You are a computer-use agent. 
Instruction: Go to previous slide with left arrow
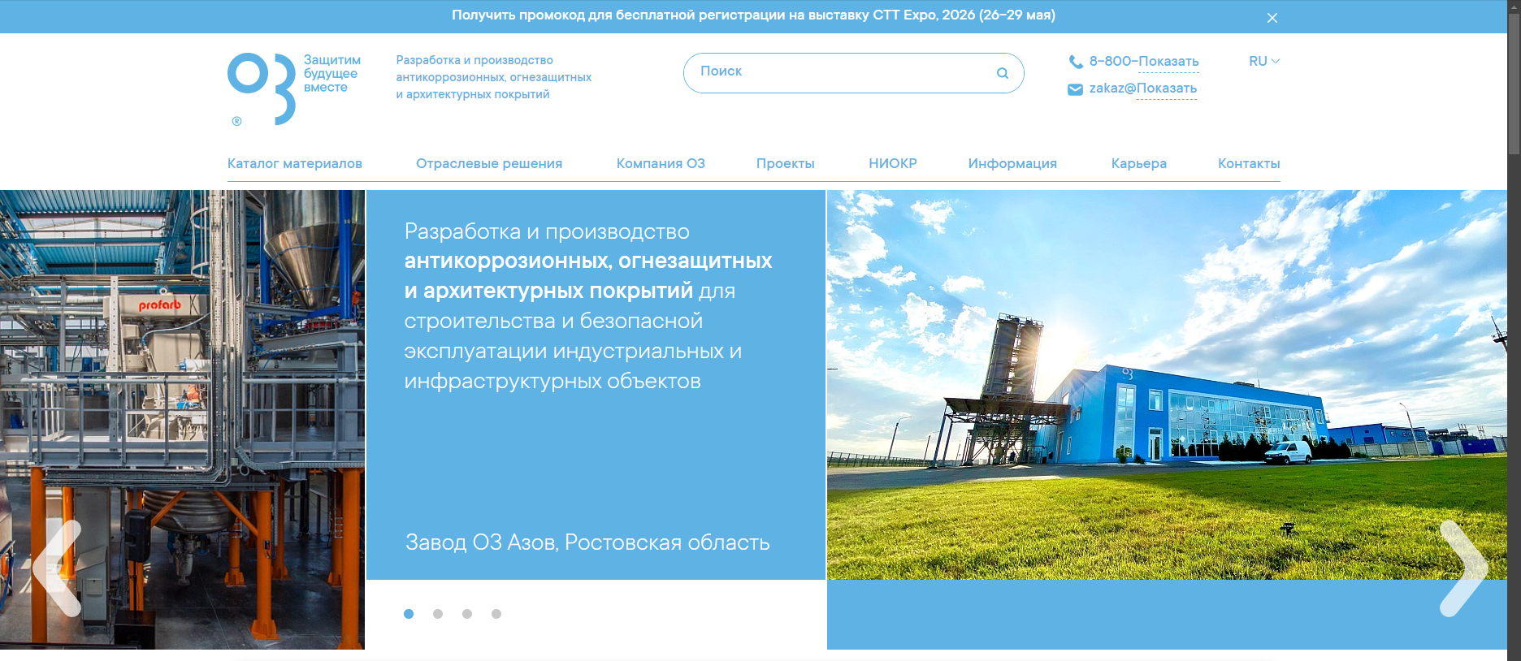(58, 568)
